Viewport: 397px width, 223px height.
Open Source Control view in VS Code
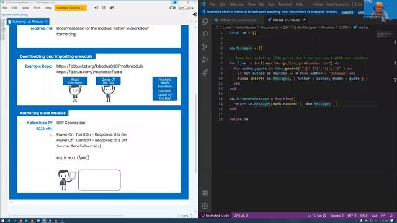click(x=205, y=47)
